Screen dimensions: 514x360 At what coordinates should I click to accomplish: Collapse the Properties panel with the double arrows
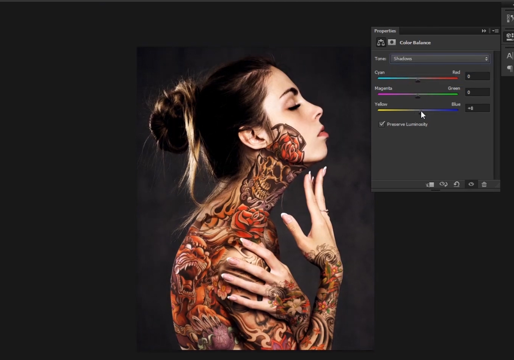tap(484, 31)
